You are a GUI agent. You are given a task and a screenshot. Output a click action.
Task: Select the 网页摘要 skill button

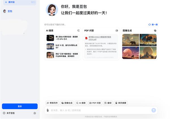(x=121, y=103)
